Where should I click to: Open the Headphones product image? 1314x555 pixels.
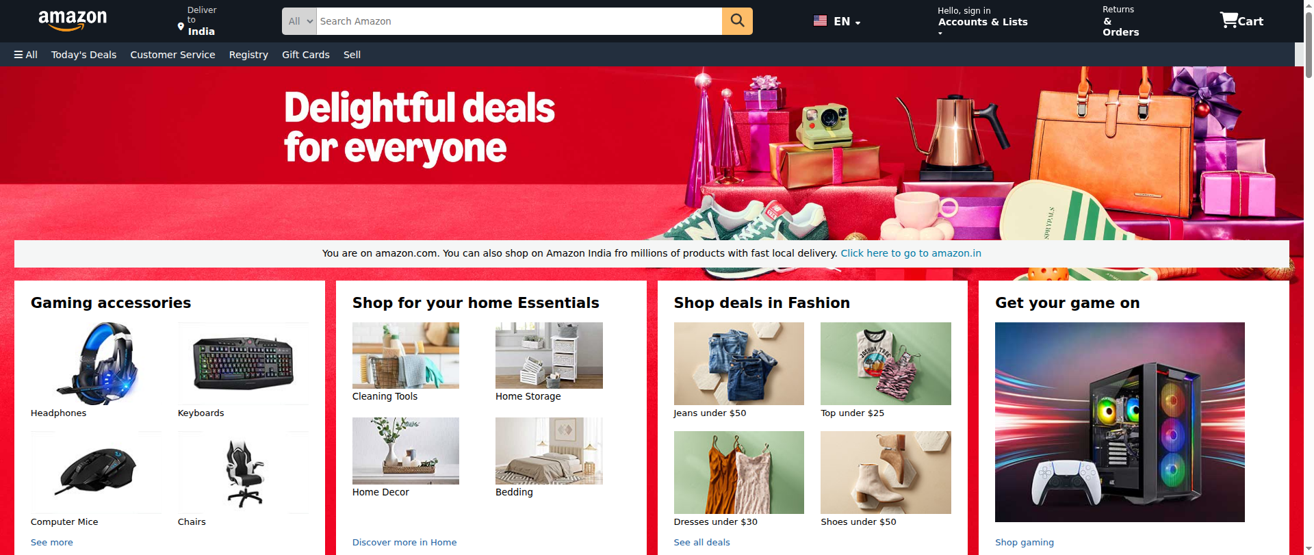tap(96, 363)
